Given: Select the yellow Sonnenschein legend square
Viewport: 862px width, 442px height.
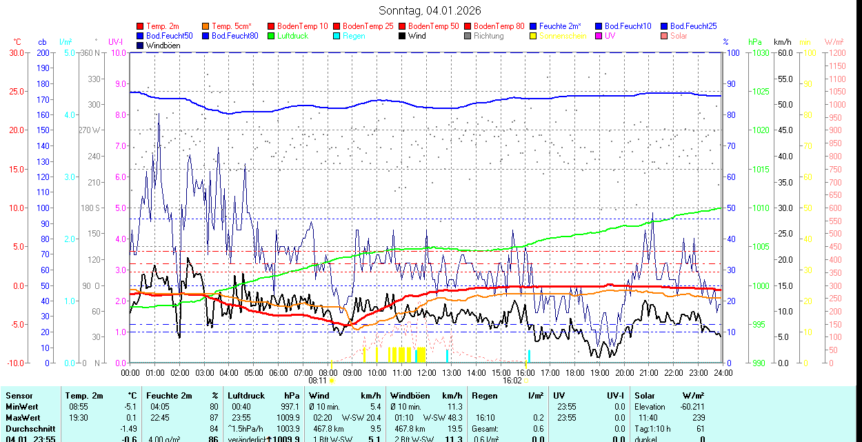Looking at the screenshot, I should [x=534, y=36].
